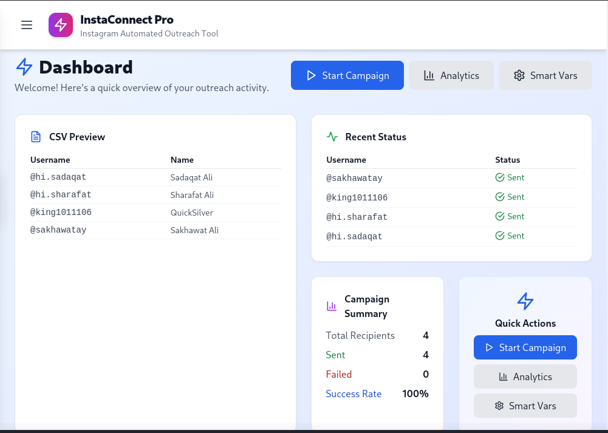The image size is (608, 433).
Task: Click the top Start Campaign button
Action: tap(347, 75)
